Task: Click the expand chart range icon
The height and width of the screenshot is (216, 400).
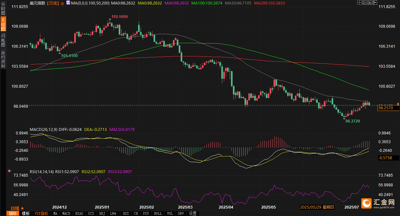Action: [x=370, y=3]
